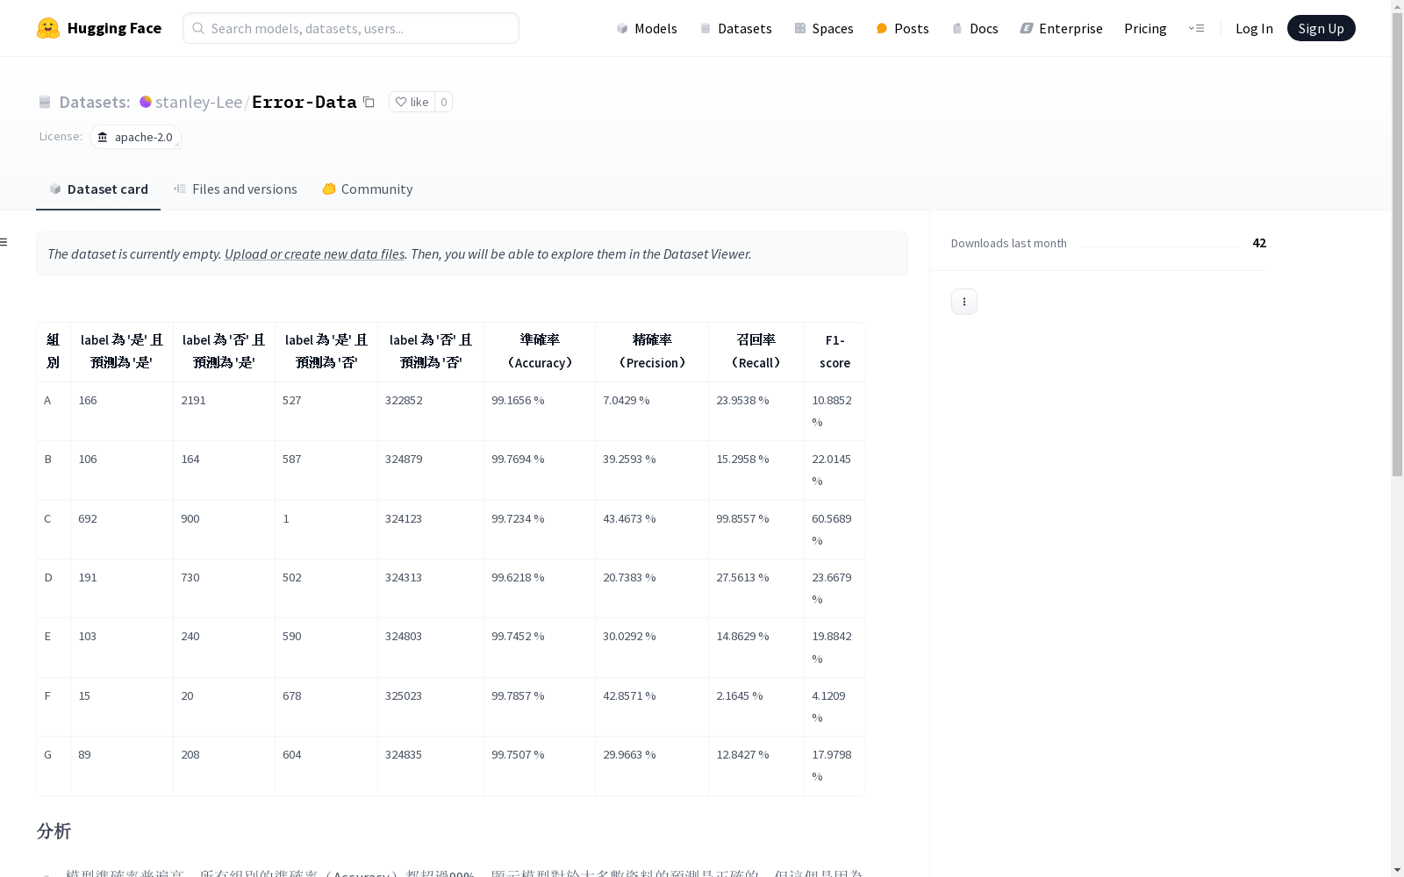1404x877 pixels.
Task: Click the Precision column header
Action: coord(652,351)
